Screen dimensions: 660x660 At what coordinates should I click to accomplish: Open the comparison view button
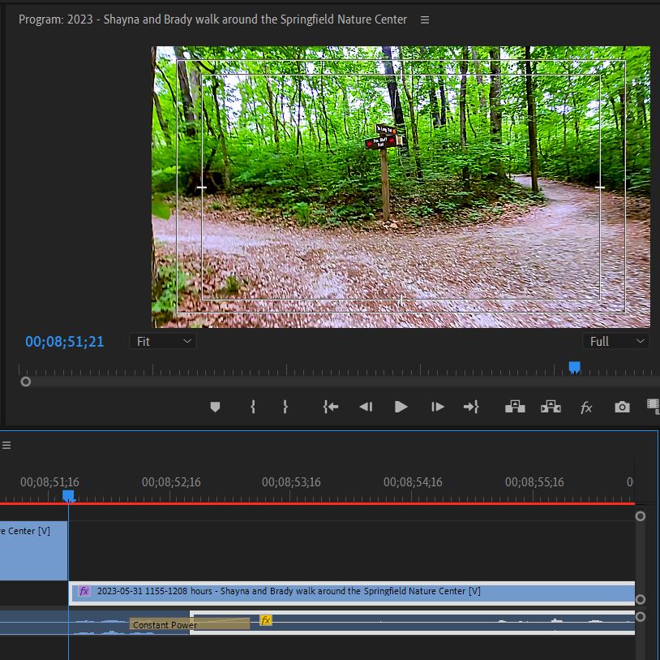point(654,406)
